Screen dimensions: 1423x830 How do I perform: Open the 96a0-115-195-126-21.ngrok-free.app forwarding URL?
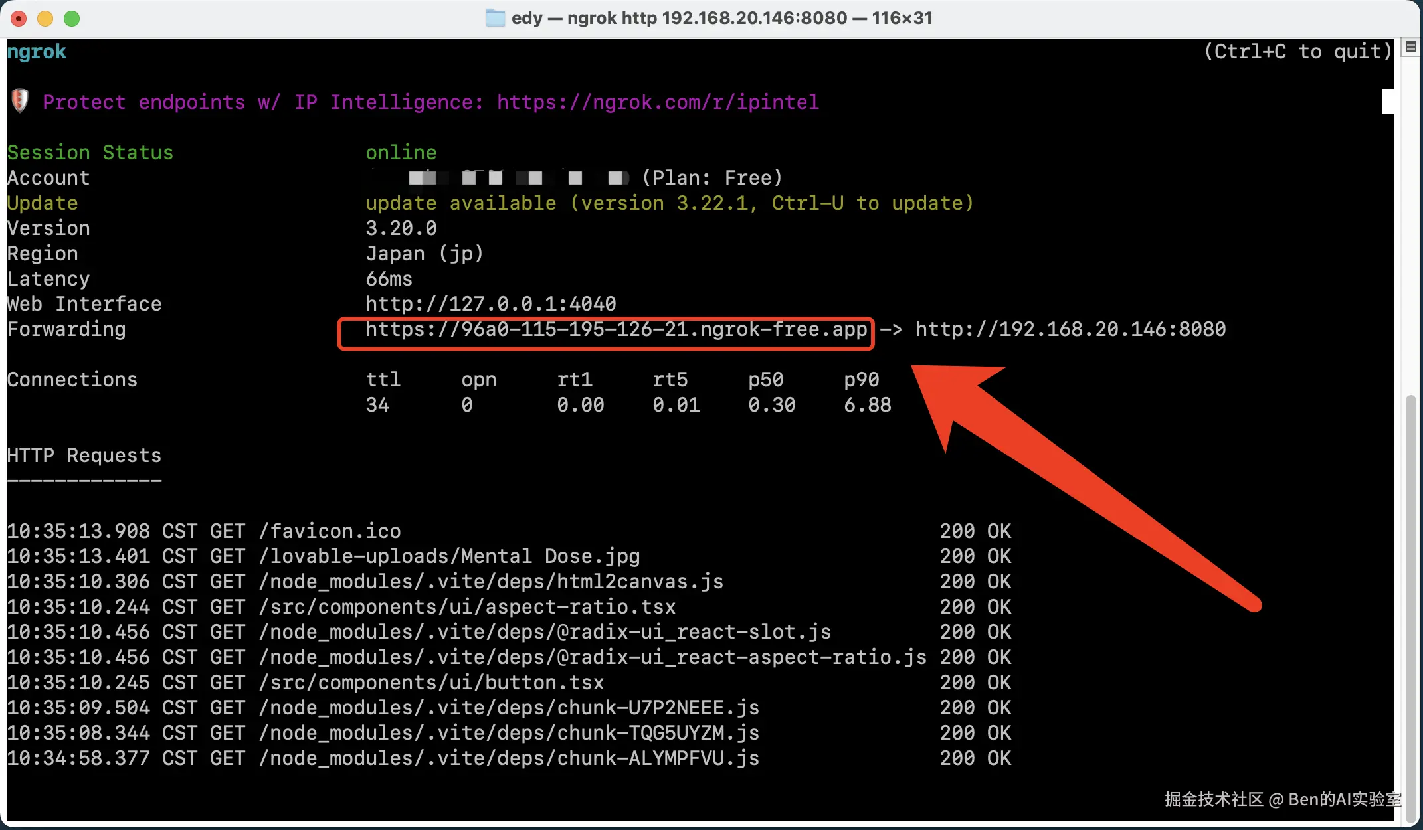tap(616, 330)
